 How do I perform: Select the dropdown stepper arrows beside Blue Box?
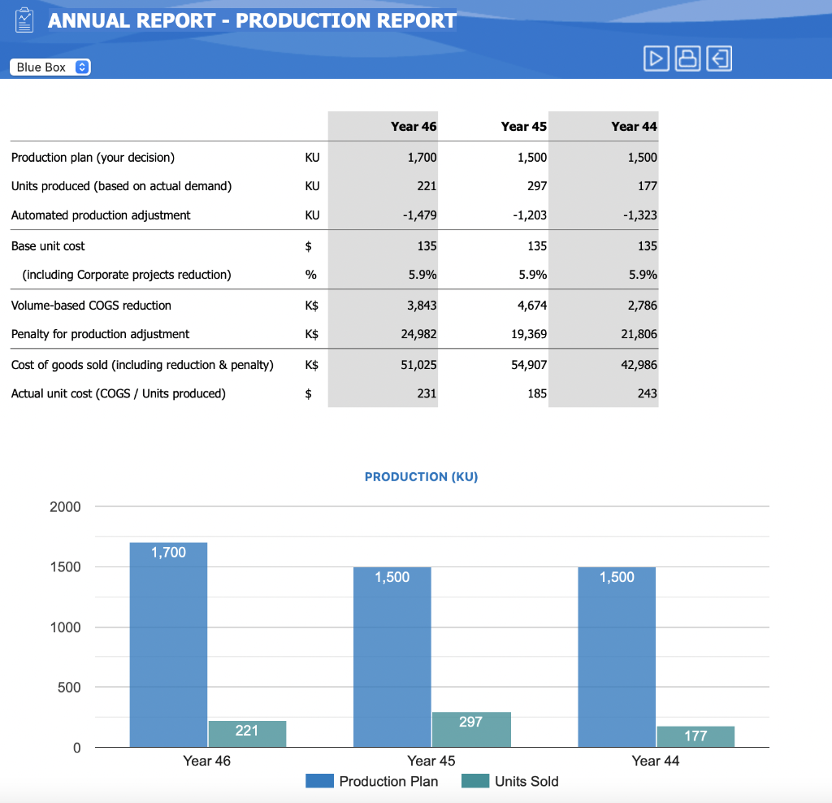point(80,67)
